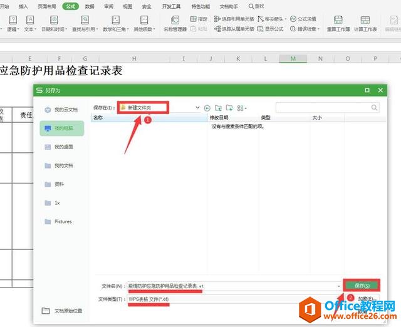Switch to the 开发工具 ribbon tab
This screenshot has height=327, width=401.
[171, 6]
